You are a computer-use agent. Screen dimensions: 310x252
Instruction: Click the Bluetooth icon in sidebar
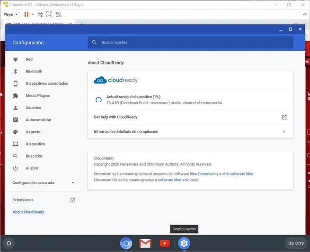tap(16, 72)
